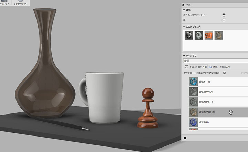Viewport: 248px width, 152px height.
Task: Click the レンダリング toolbar icon
Action: click(20, 1)
